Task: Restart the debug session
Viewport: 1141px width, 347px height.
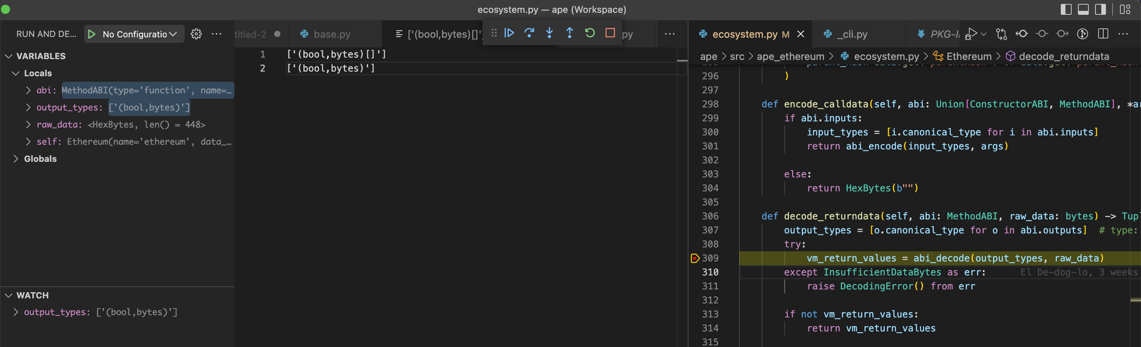Action: coord(590,33)
